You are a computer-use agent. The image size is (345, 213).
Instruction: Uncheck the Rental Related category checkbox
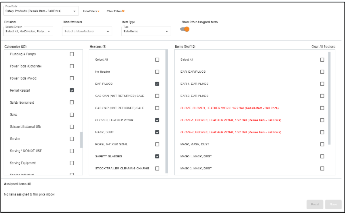point(72,90)
